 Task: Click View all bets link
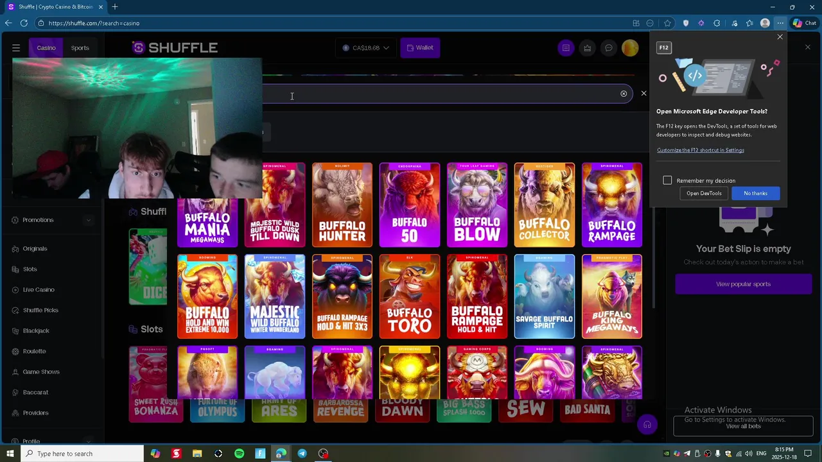pos(743,426)
